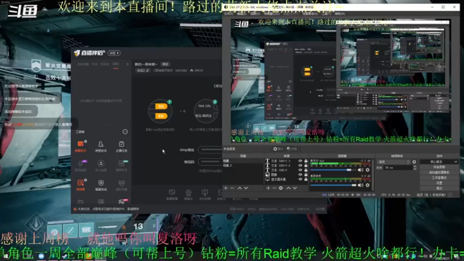Click the 修改 button beside the stream title
464x261 pixels.
tap(165, 64)
